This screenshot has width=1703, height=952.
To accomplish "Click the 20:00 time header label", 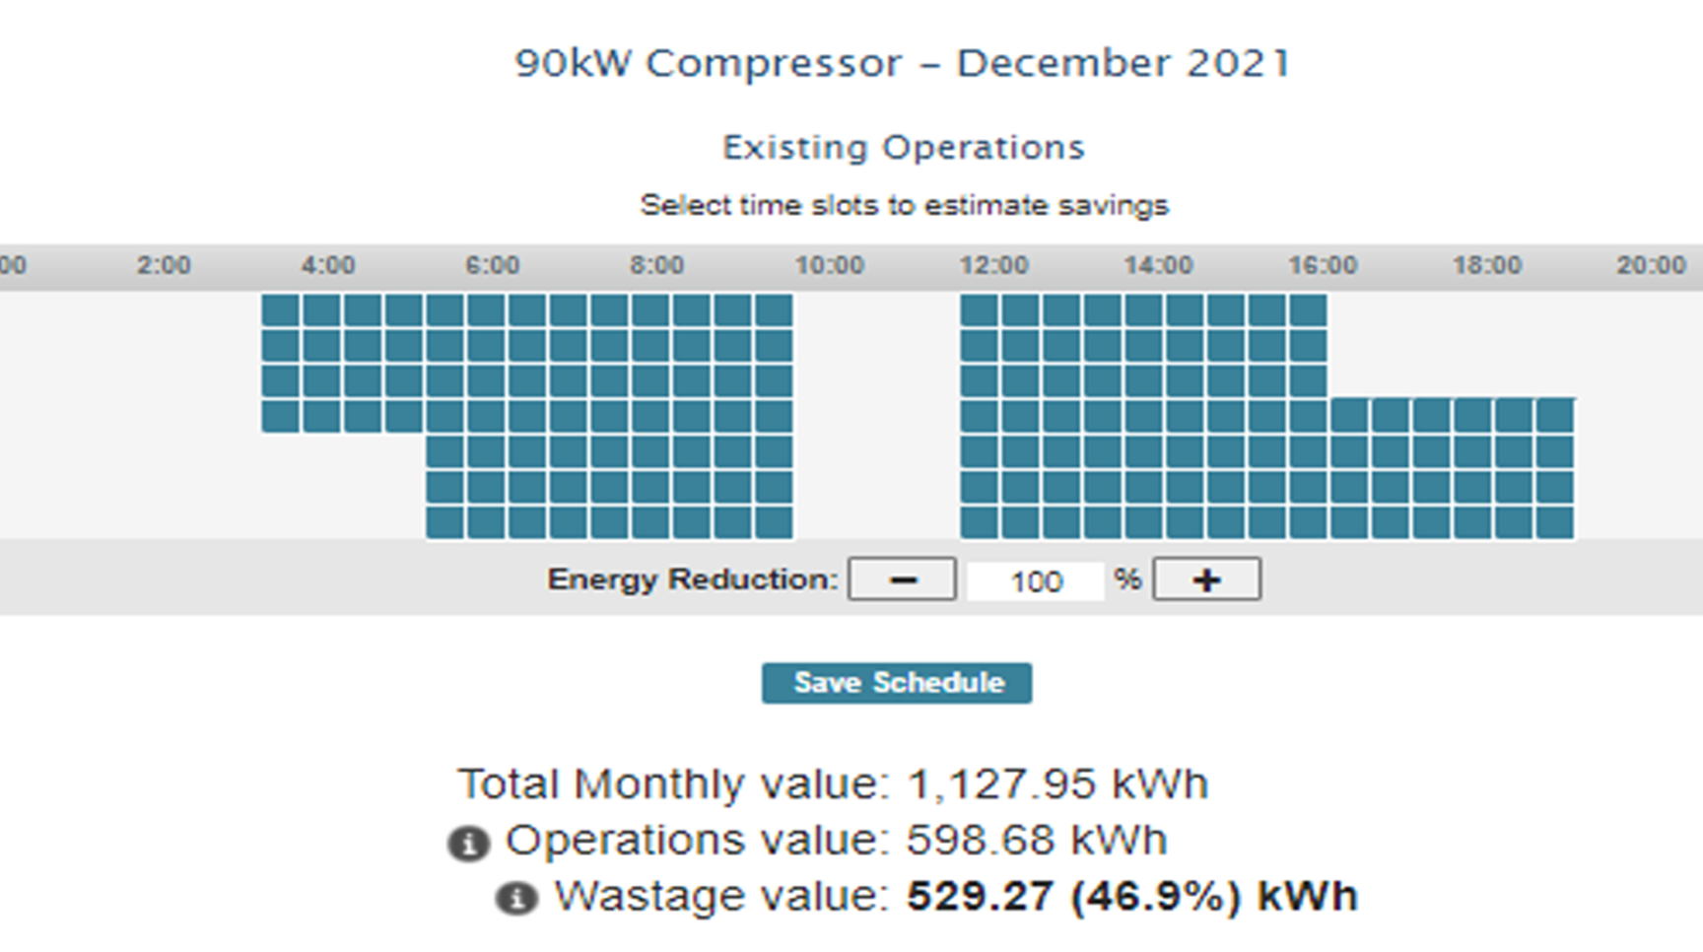I will [1651, 266].
